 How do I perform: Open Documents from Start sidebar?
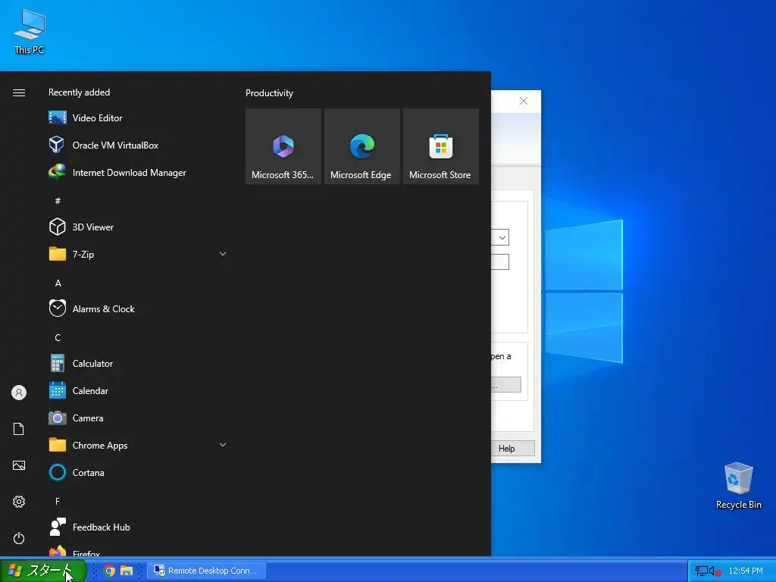click(19, 429)
